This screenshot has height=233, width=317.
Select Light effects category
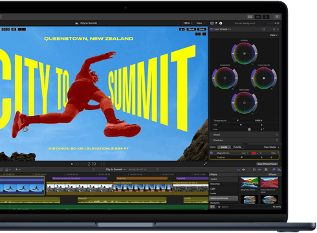pyautogui.click(x=224, y=189)
